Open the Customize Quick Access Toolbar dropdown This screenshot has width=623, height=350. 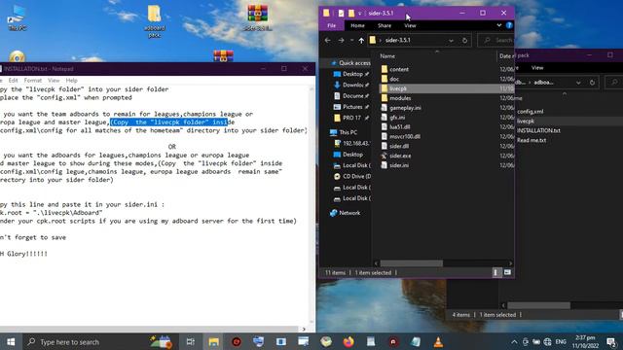click(360, 14)
